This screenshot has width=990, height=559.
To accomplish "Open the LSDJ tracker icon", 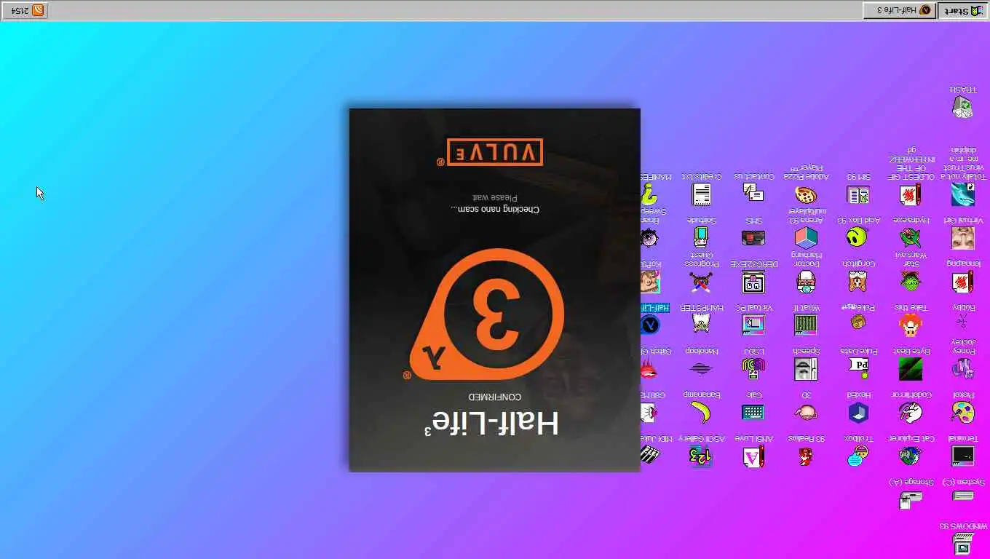I will tap(753, 368).
